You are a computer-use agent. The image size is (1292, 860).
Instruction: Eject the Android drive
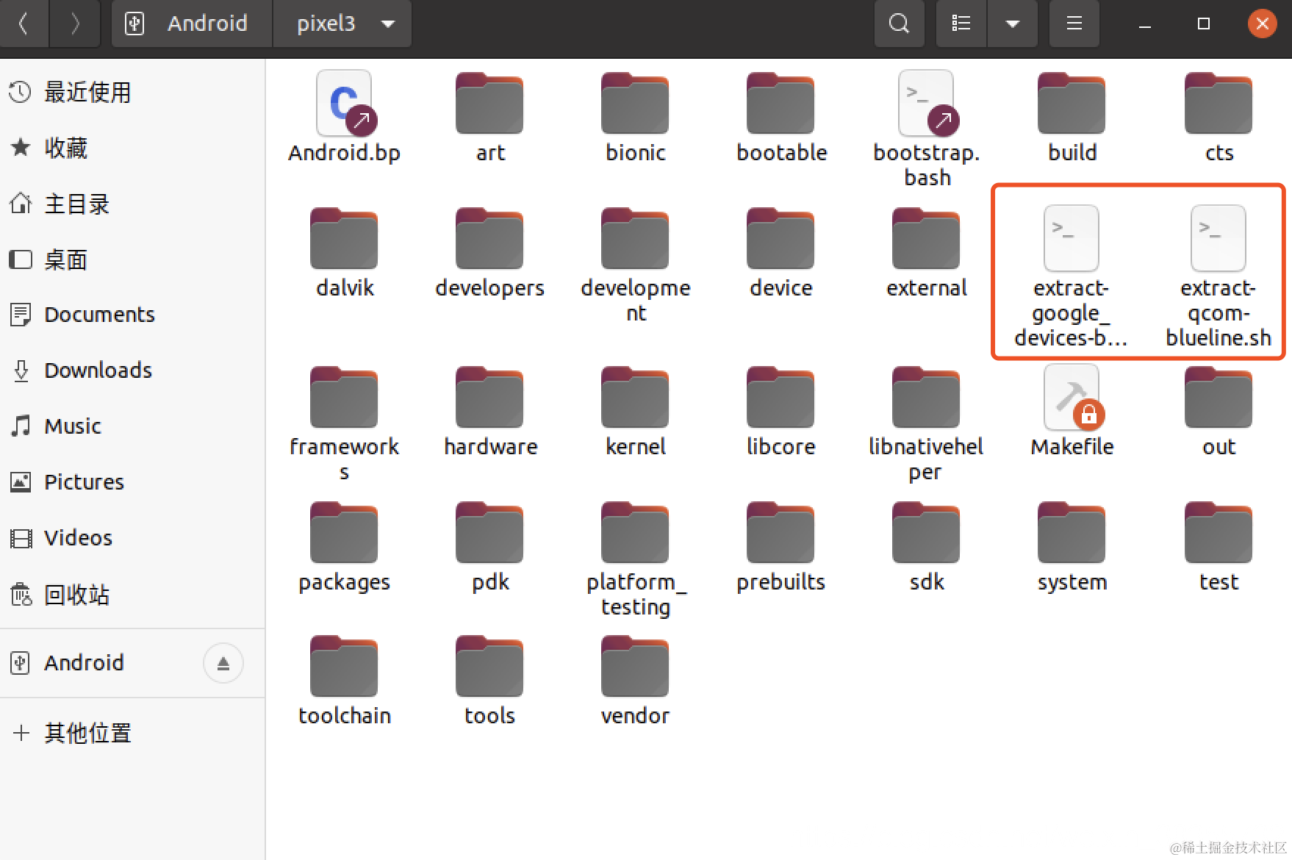point(223,663)
